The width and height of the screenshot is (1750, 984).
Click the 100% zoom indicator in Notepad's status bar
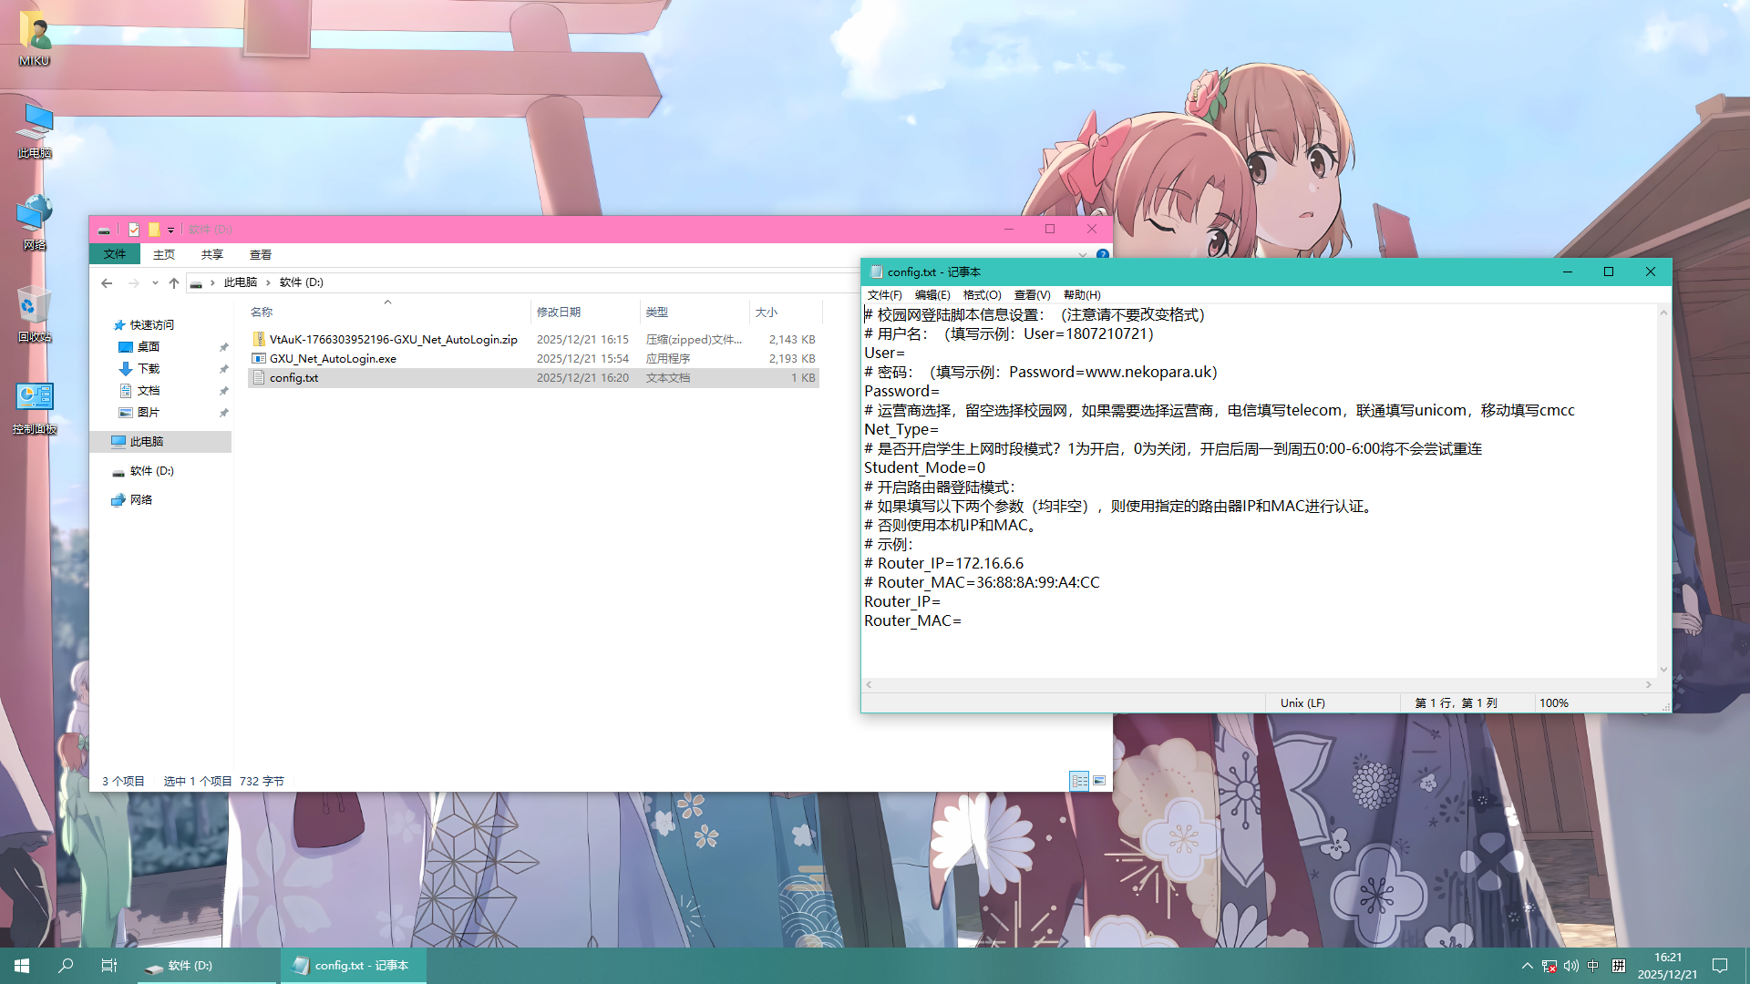click(1553, 702)
